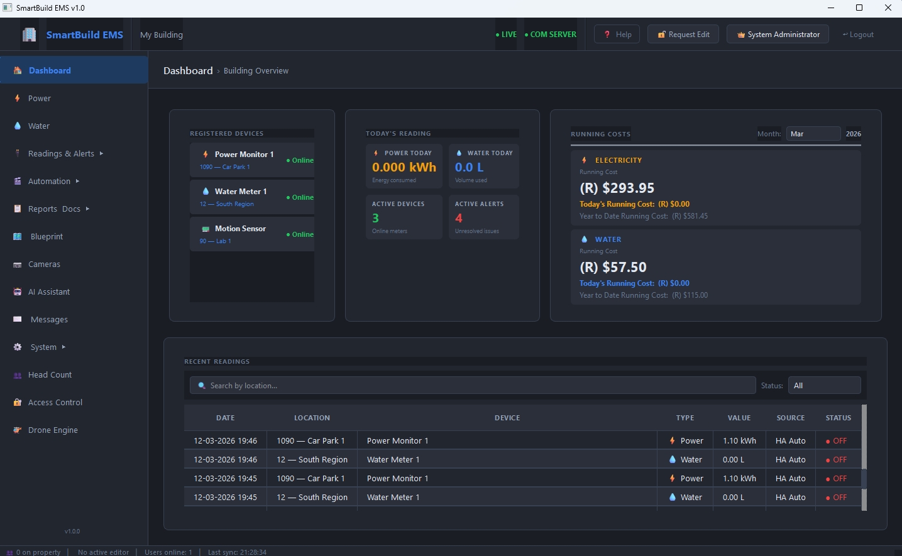This screenshot has height=556, width=902.
Task: Click the Motion Sensor device icon
Action: pyautogui.click(x=206, y=229)
